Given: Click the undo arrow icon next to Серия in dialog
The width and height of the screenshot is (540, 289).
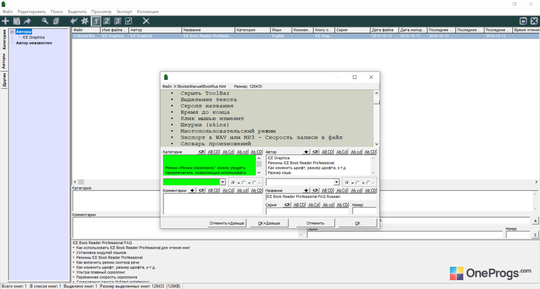Looking at the screenshot, I should tap(287, 205).
